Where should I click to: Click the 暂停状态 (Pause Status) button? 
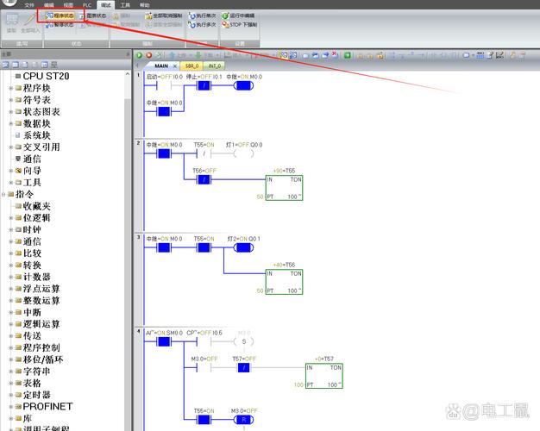[59, 25]
